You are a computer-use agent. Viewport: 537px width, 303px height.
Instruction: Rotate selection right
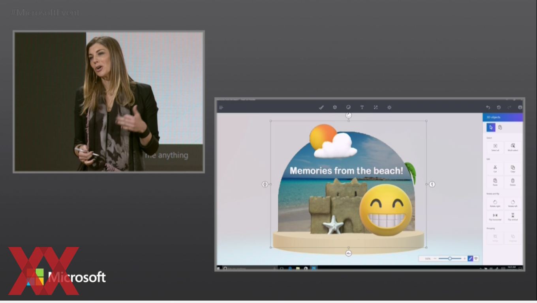click(495, 203)
